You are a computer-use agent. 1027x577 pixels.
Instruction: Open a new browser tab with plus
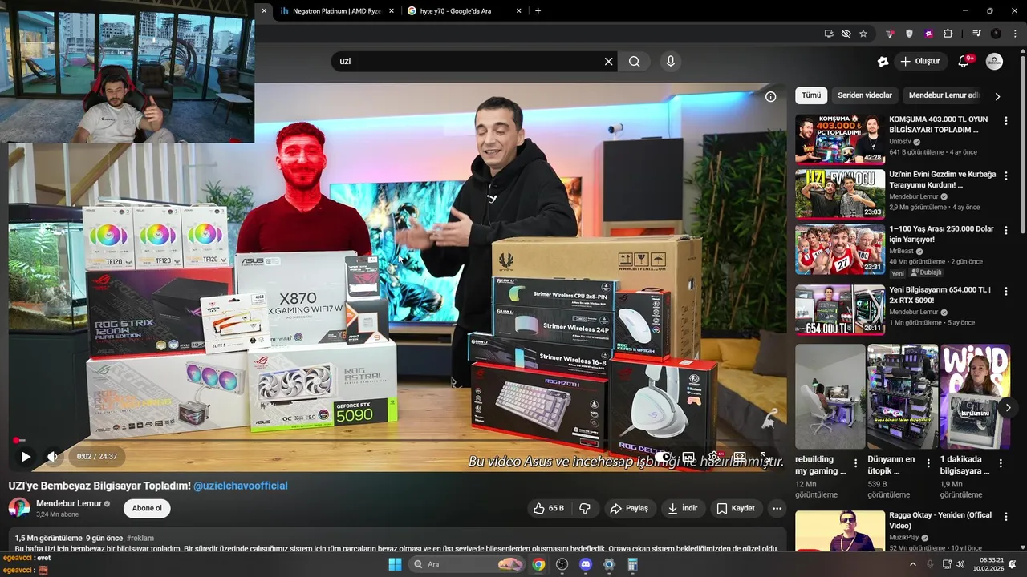tap(538, 11)
